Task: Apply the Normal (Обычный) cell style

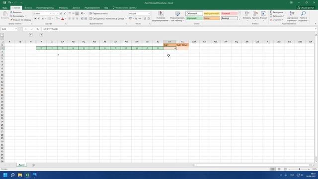Action: (x=194, y=13)
